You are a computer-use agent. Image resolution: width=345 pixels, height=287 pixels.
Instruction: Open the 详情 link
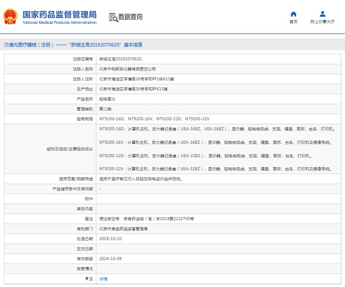(103, 279)
